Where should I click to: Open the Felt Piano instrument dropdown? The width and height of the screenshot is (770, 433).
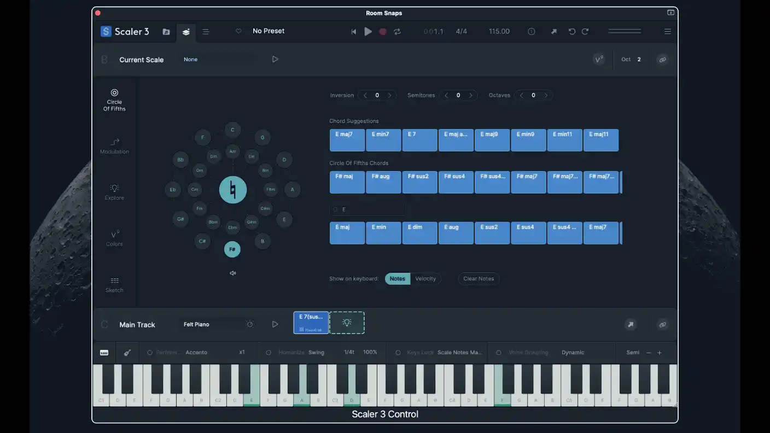[x=211, y=324]
